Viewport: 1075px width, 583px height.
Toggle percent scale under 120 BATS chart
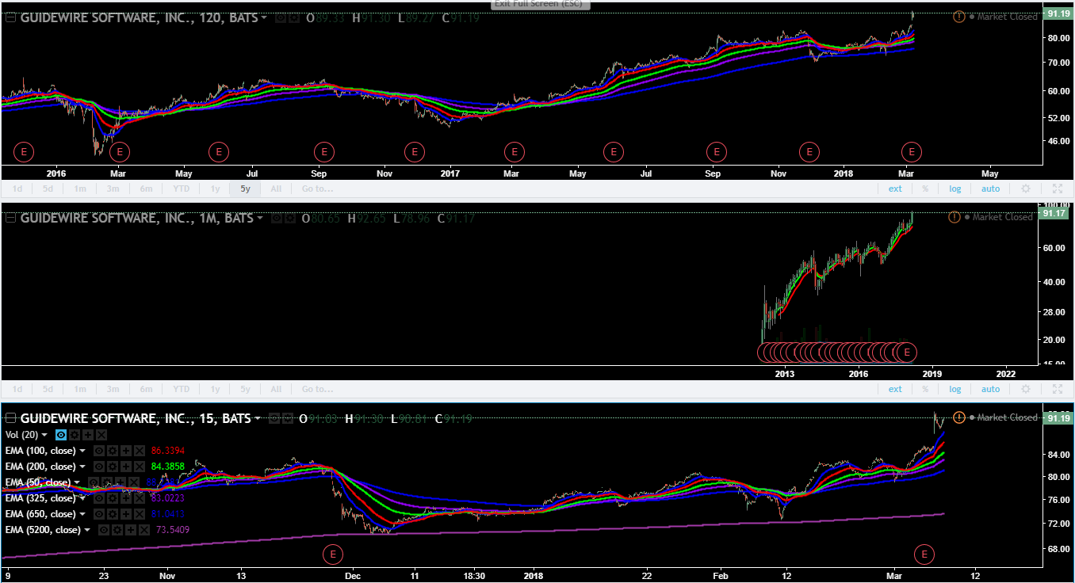pyautogui.click(x=925, y=189)
